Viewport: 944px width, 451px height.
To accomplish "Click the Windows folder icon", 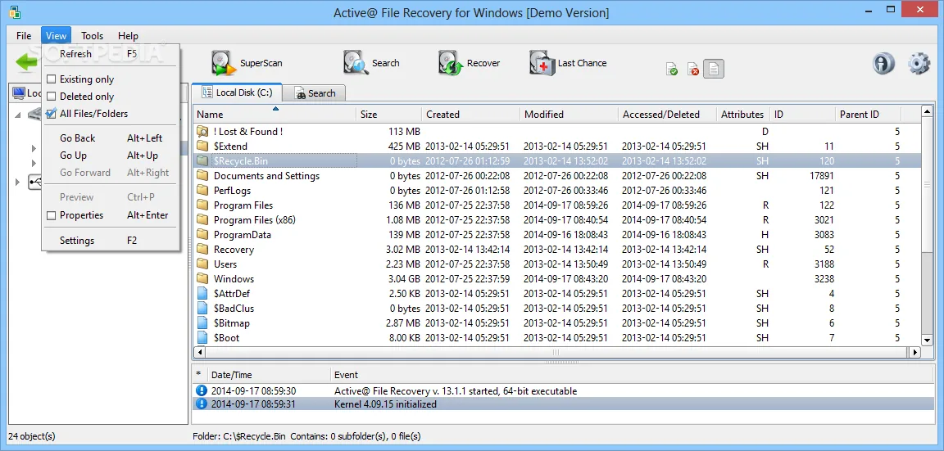I will click(203, 279).
